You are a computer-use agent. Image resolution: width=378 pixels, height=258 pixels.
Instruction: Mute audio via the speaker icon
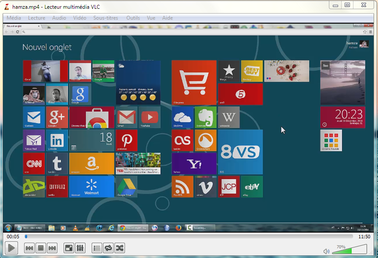click(326, 251)
